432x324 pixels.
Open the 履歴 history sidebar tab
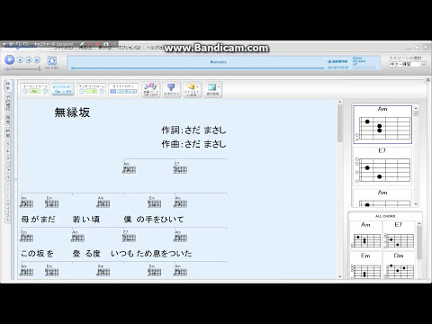pos(8,120)
